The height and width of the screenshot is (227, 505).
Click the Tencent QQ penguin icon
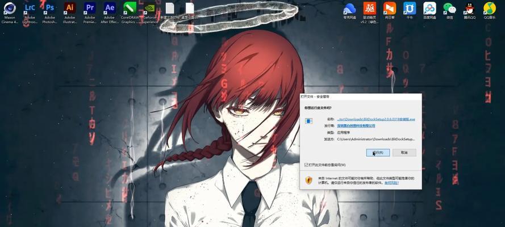pos(470,10)
